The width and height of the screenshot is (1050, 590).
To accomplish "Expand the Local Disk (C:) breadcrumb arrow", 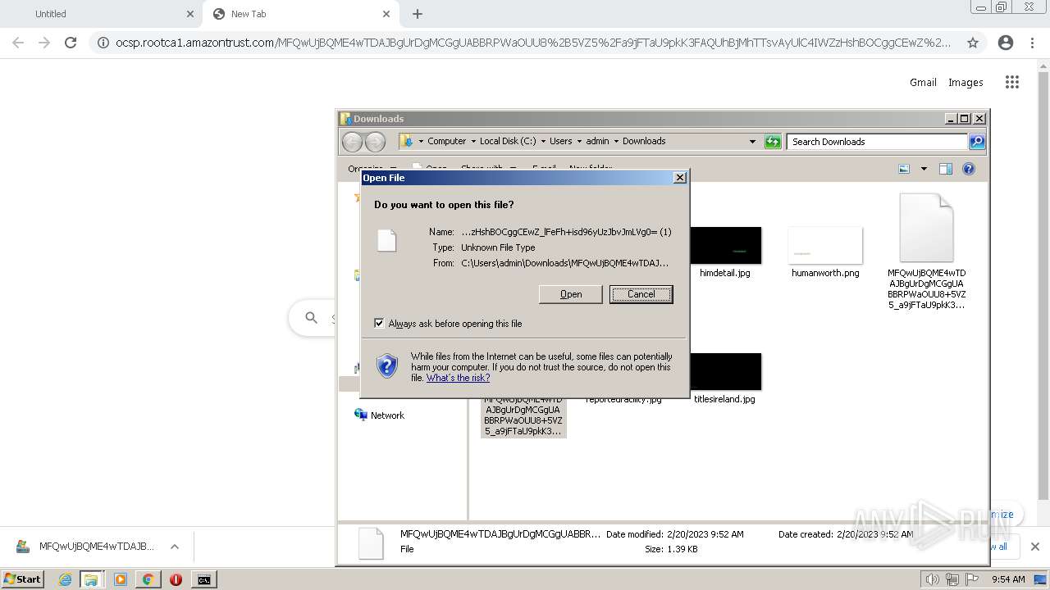I will pos(542,141).
